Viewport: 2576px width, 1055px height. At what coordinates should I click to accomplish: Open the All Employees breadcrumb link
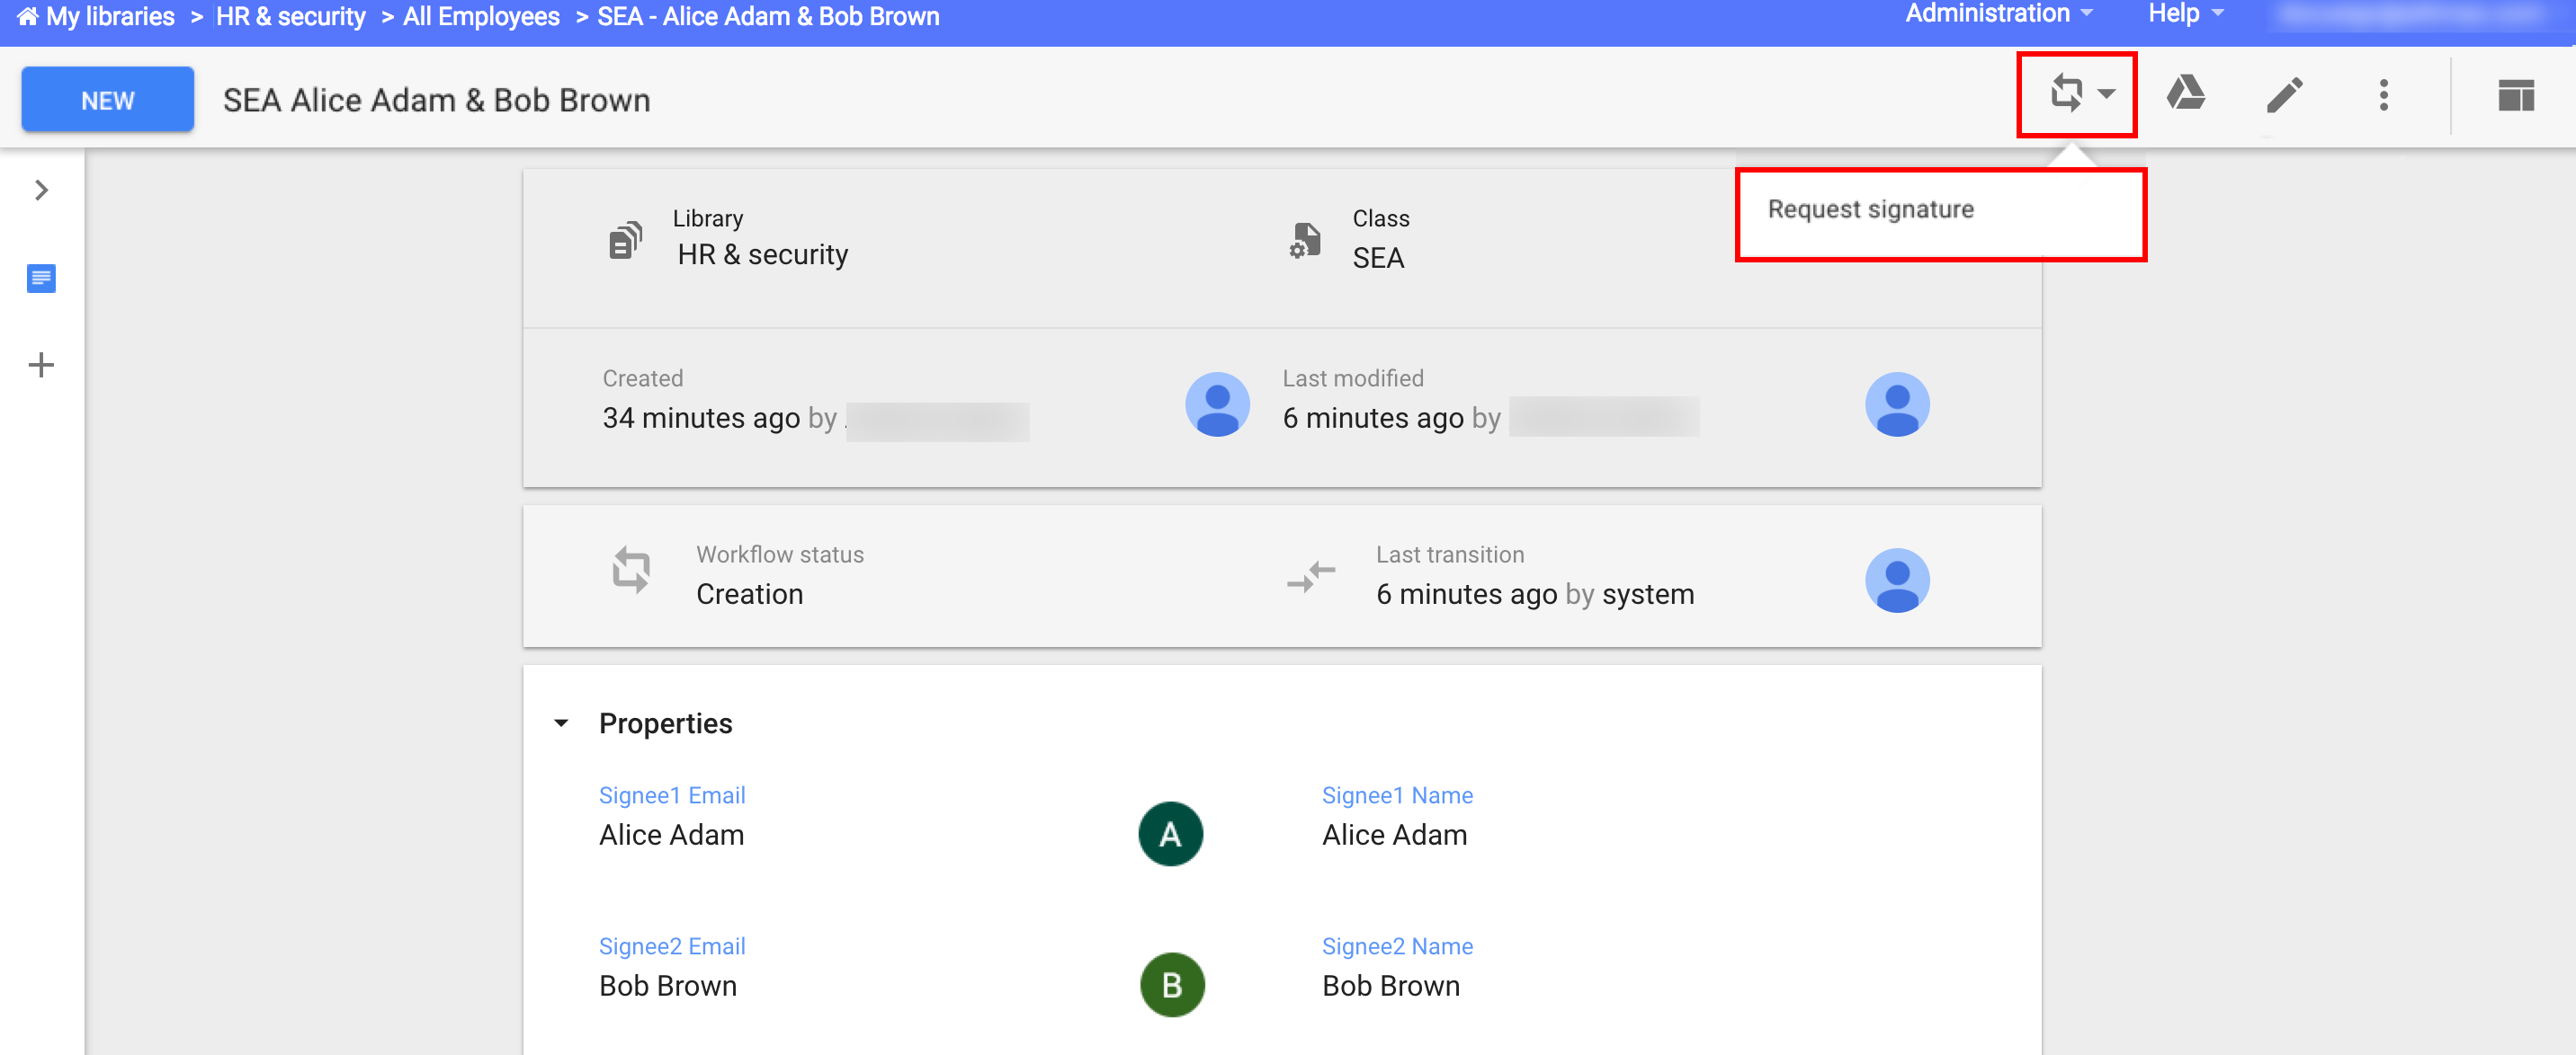481,16
